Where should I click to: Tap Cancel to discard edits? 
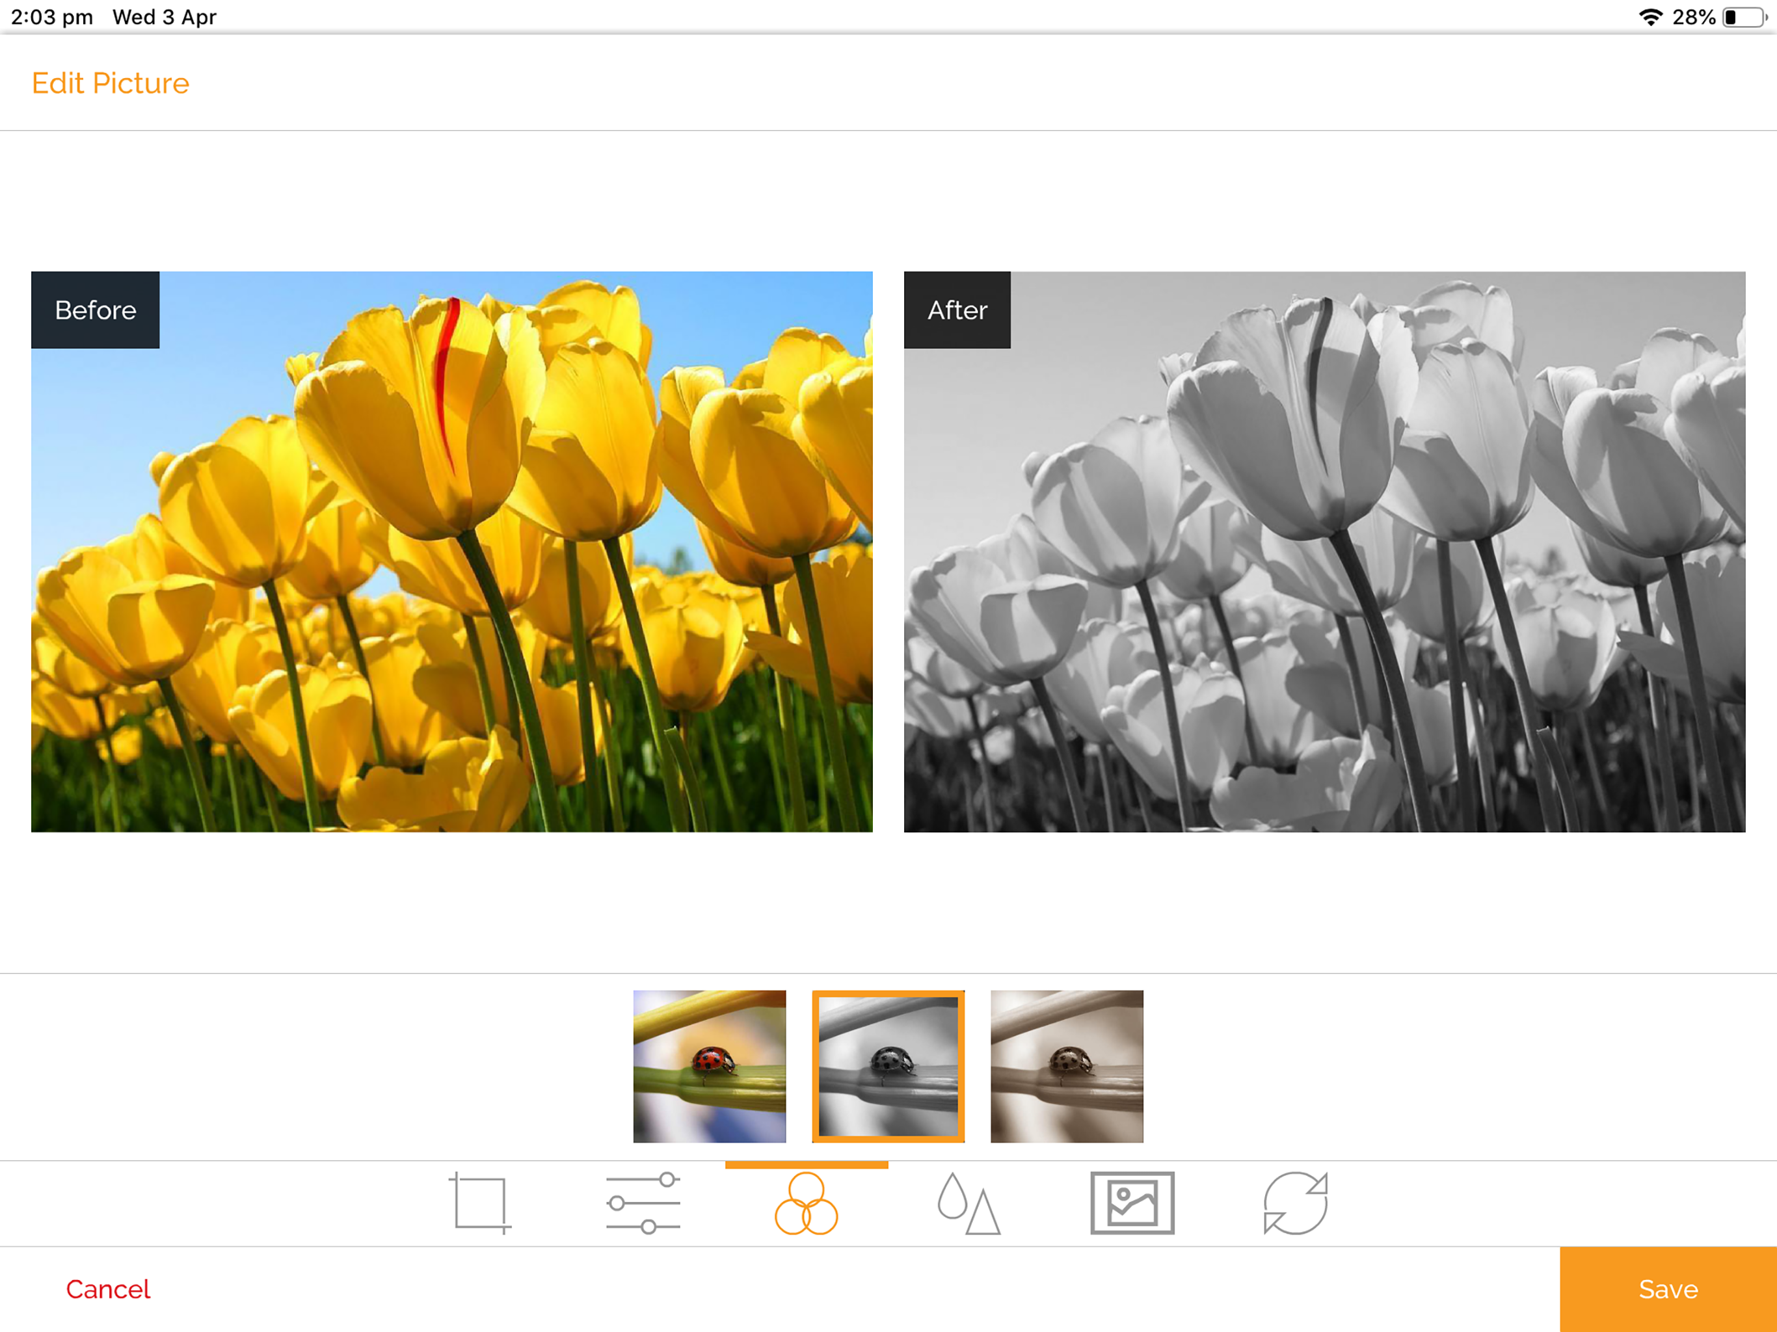[x=108, y=1288]
